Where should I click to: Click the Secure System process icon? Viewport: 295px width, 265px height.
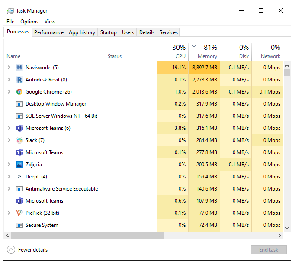coord(19,225)
